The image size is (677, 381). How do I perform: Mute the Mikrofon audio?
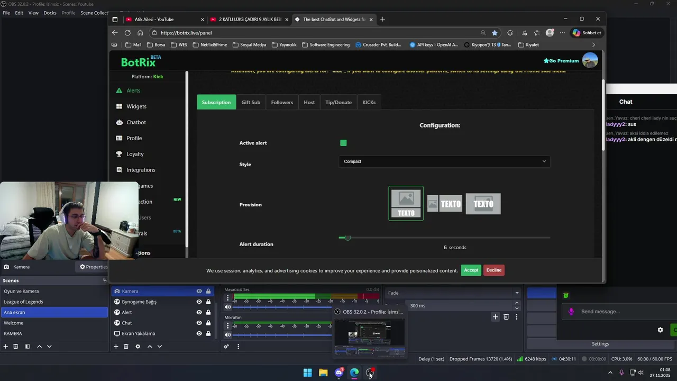[228, 334]
